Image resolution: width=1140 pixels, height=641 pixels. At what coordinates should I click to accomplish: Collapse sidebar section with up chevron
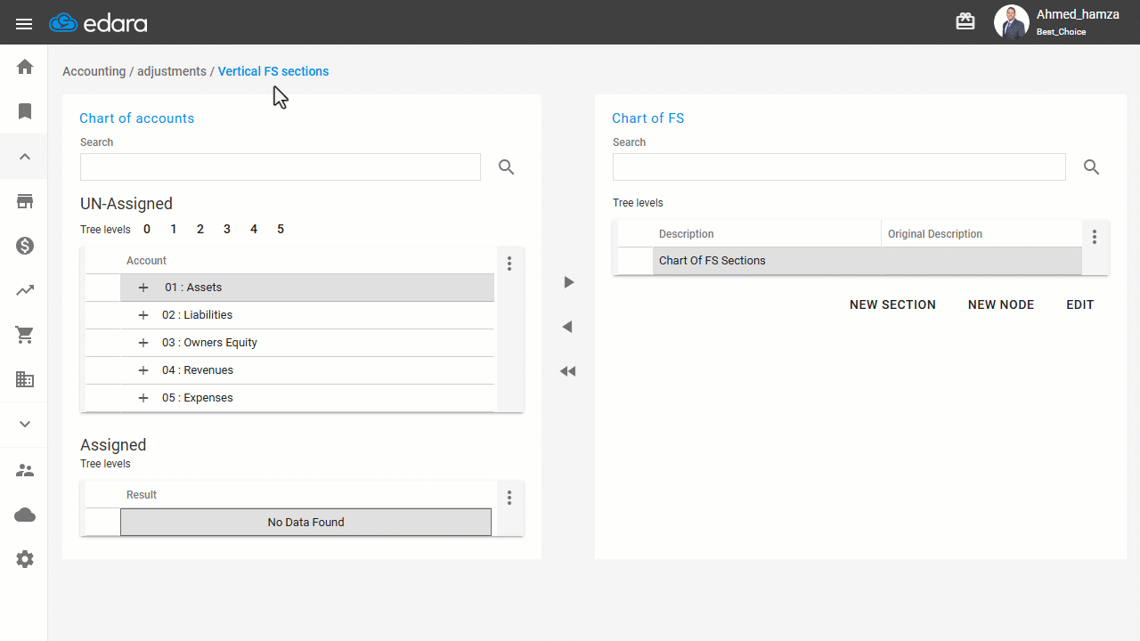tap(25, 157)
